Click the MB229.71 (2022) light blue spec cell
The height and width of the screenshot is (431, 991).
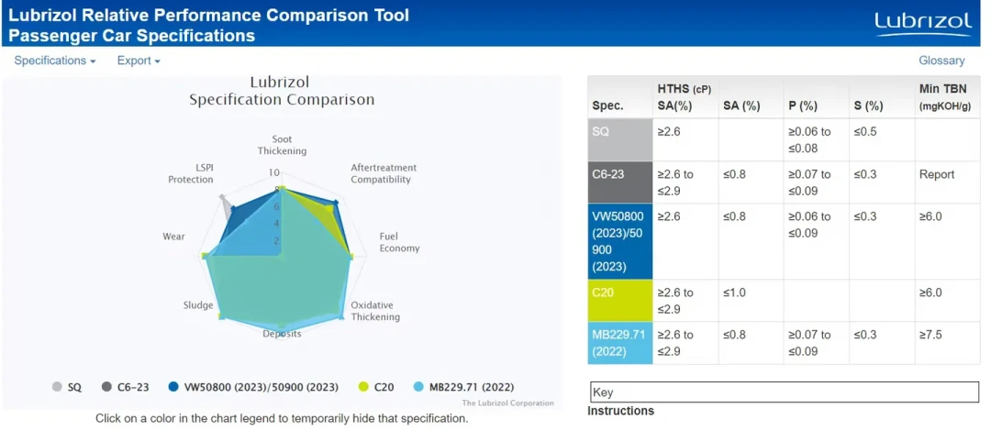click(620, 343)
